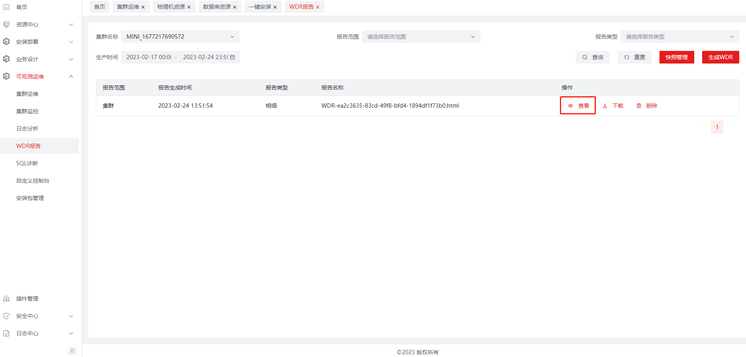Open the 报告类型 dropdown
The height and width of the screenshot is (357, 746).
tap(680, 37)
